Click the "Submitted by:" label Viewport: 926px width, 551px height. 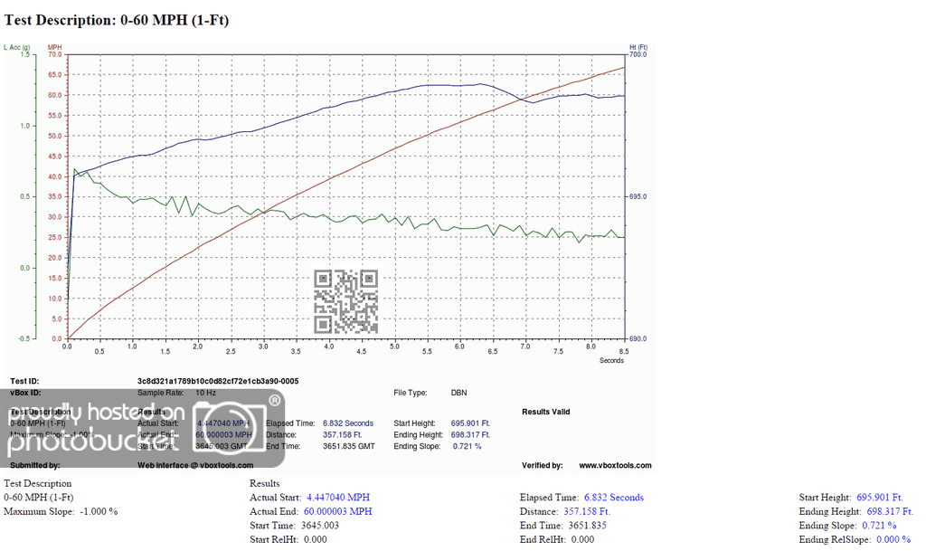[35, 465]
